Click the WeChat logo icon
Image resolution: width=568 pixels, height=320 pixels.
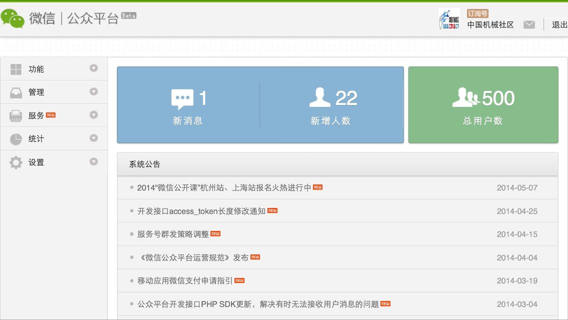(12, 18)
